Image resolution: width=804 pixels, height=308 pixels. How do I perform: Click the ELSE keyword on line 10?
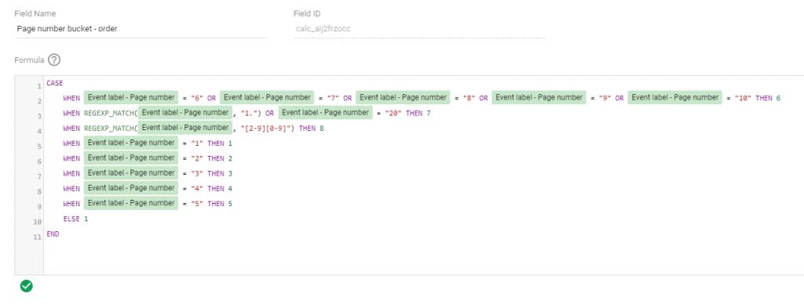71,219
